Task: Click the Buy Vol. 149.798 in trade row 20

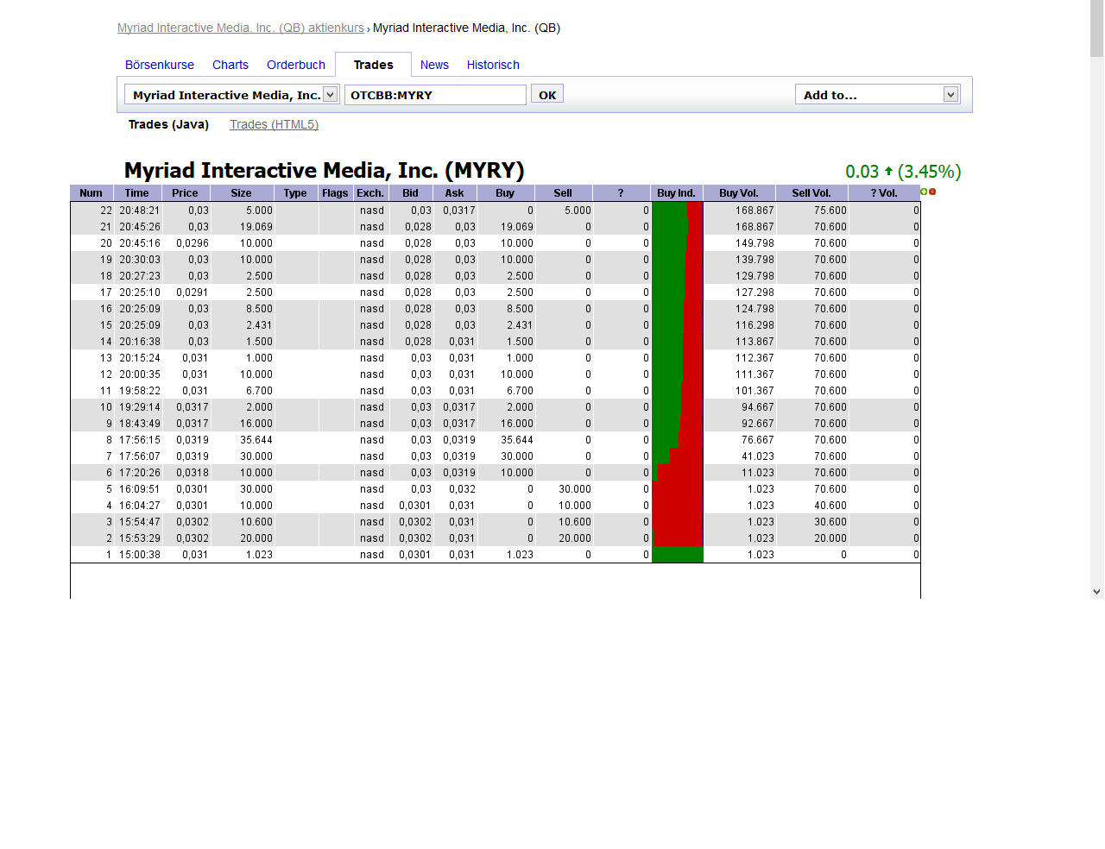Action: pyautogui.click(x=755, y=243)
